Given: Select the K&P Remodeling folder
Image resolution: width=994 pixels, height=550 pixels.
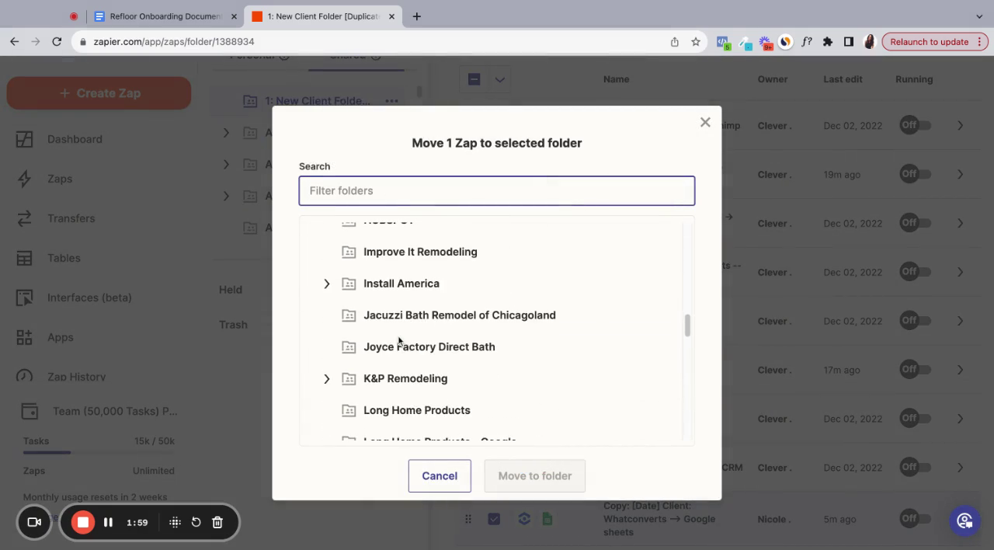Looking at the screenshot, I should point(405,378).
